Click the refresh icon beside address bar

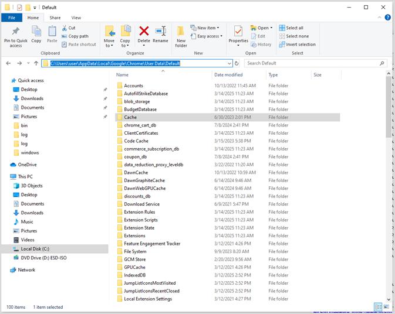[237, 63]
